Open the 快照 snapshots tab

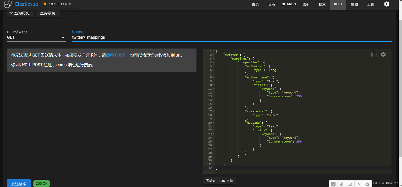pos(354,4)
